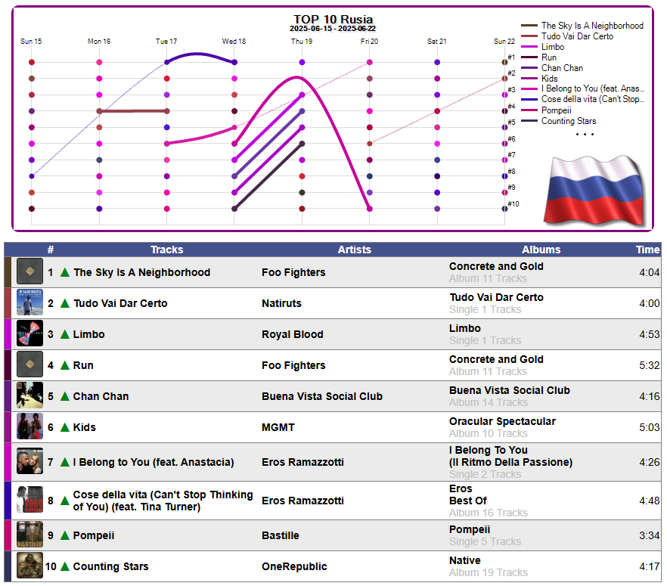The image size is (667, 586).
Task: Open the Kids album cover thumbnail
Action: pyautogui.click(x=29, y=426)
